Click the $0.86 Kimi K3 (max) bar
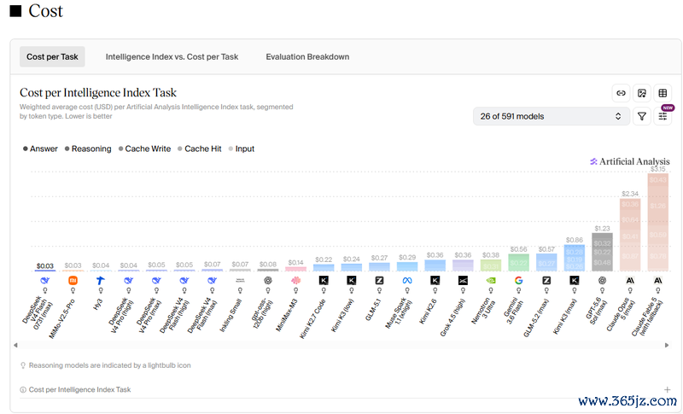The height and width of the screenshot is (414, 683). tap(575, 258)
